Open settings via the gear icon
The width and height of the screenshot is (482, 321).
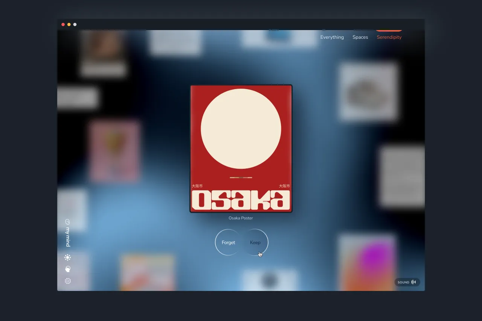(x=68, y=281)
